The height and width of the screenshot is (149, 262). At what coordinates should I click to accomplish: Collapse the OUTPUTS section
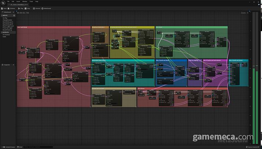click(1, 33)
